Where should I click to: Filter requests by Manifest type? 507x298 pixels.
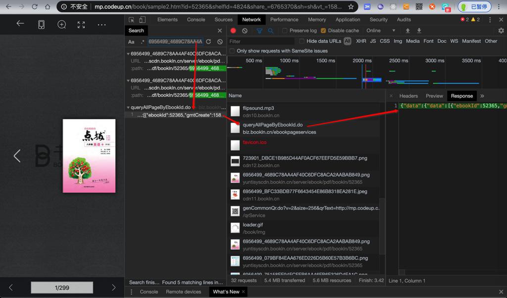471,41
